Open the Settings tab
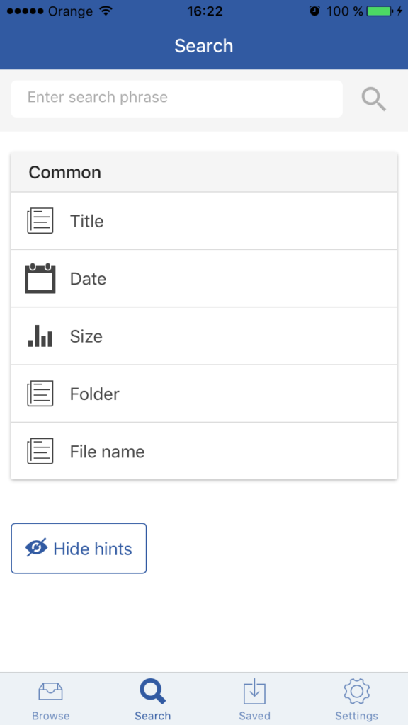 pos(357,700)
